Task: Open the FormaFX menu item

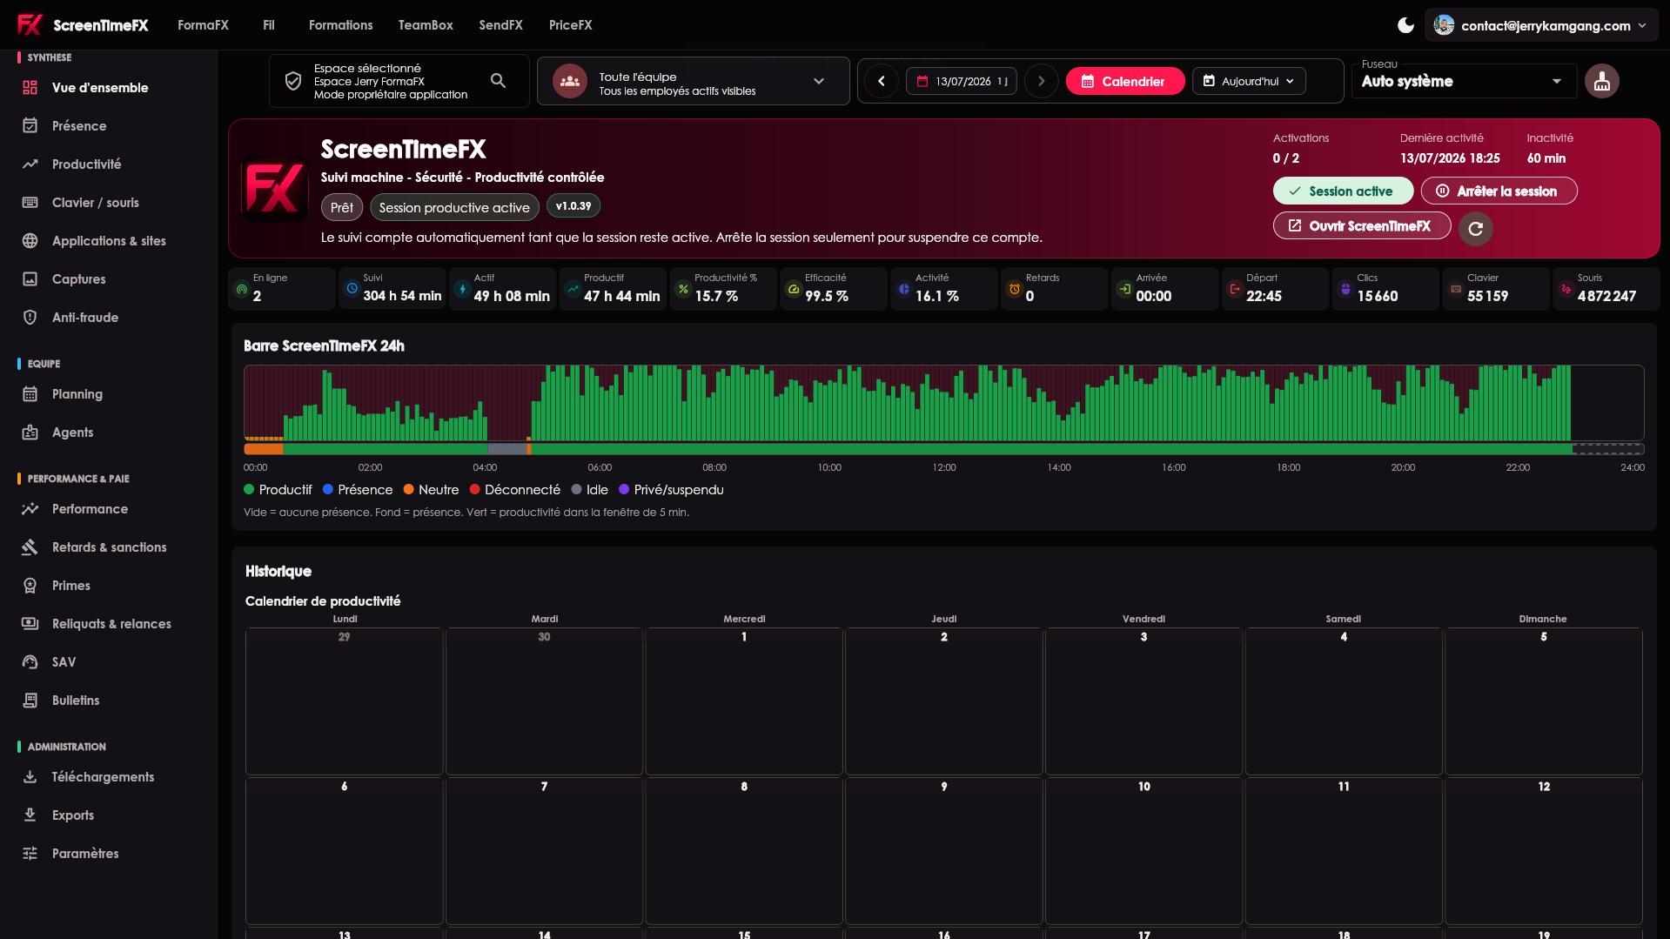Action: pos(203,25)
